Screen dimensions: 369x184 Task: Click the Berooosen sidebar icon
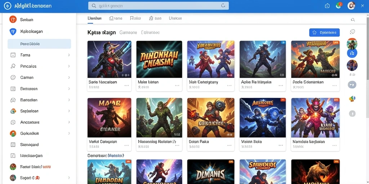pyautogui.click(x=13, y=89)
